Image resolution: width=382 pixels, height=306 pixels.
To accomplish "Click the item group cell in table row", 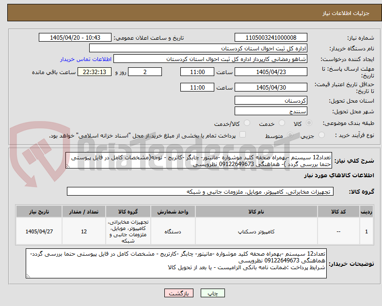I will tap(128, 231).
